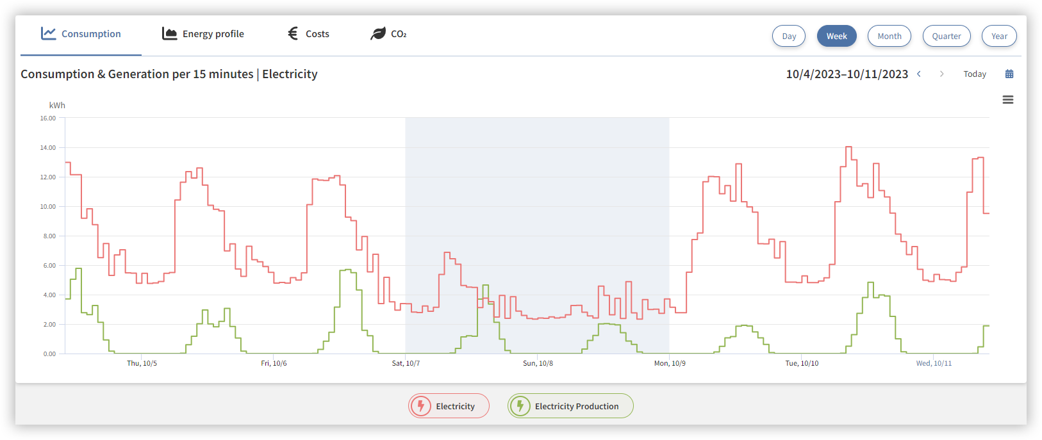Select the Week period view

pyautogui.click(x=836, y=36)
